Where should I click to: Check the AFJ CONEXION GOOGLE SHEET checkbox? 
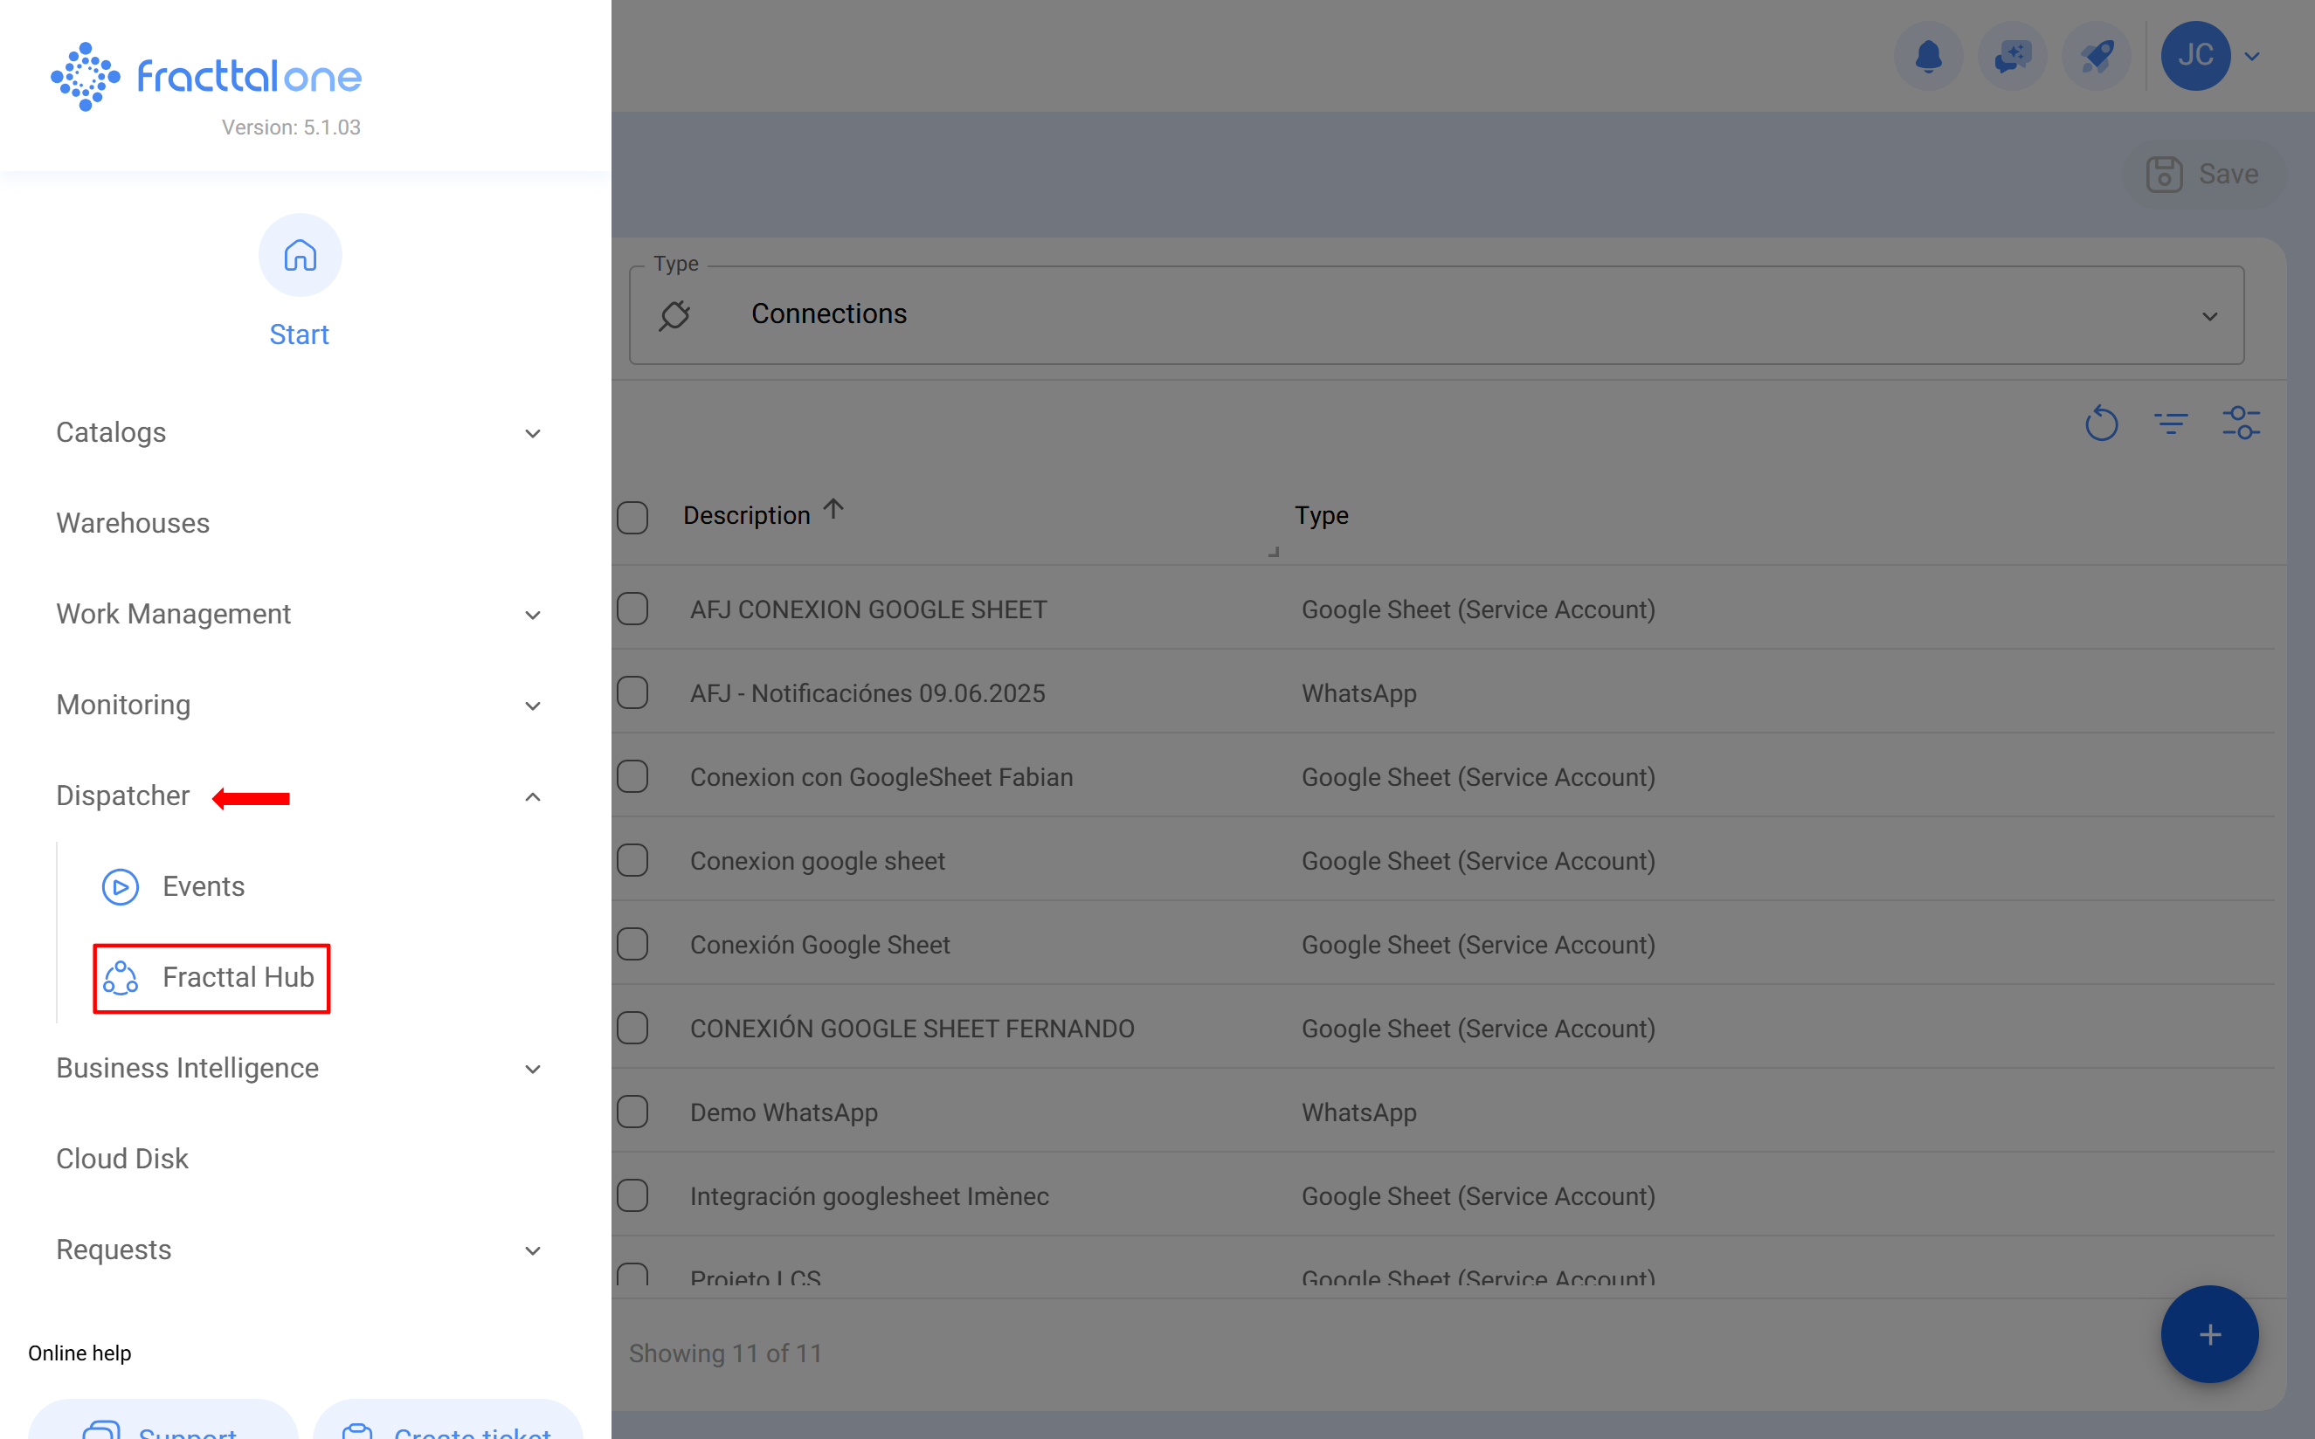coord(633,609)
